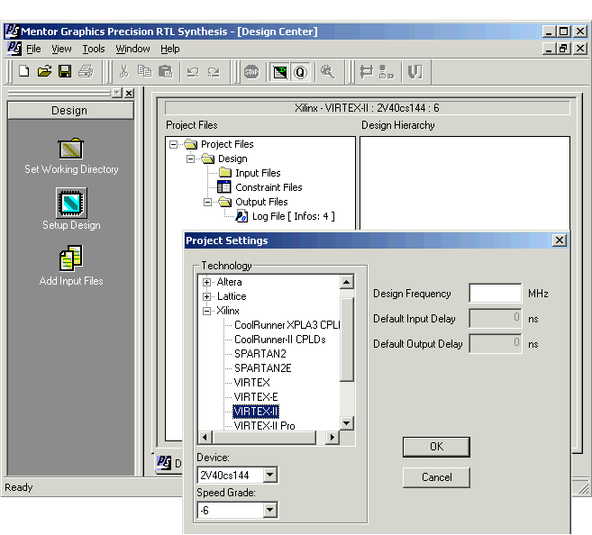Click the Set Working Directory icon
This screenshot has width=592, height=535.
pyautogui.click(x=70, y=149)
